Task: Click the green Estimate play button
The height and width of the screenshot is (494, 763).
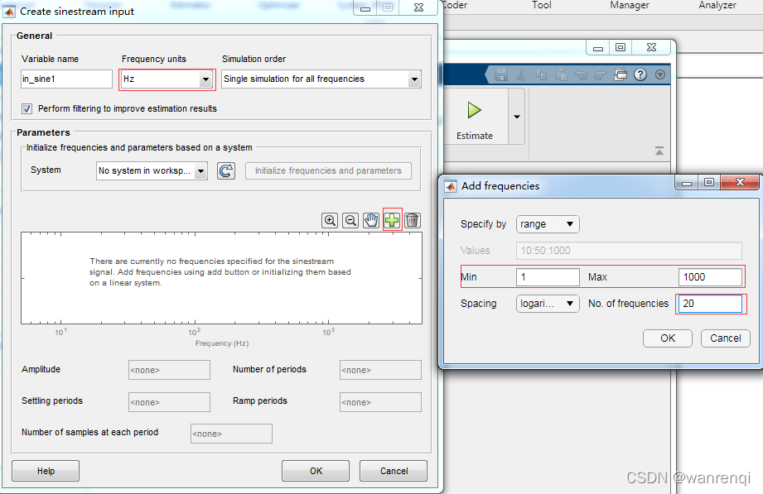Action: 475,110
